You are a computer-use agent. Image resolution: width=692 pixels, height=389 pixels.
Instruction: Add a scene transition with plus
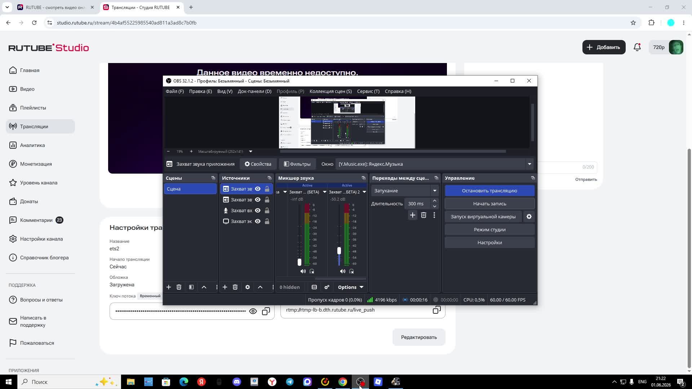click(x=413, y=215)
